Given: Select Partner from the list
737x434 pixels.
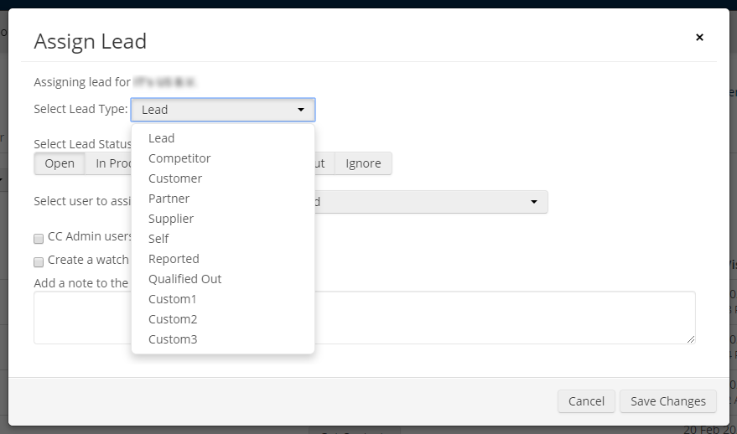Looking at the screenshot, I should coord(169,199).
